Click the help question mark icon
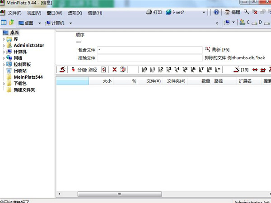 click(217, 12)
